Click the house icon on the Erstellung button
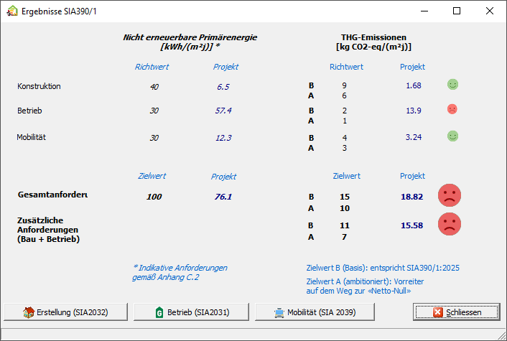Screen dimensions: 507x341 click(29, 312)
